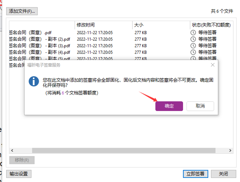Image resolution: width=240 pixels, height=182 pixels.
Task: Click the blue info icon in dialog
Action: pyautogui.click(x=34, y=81)
